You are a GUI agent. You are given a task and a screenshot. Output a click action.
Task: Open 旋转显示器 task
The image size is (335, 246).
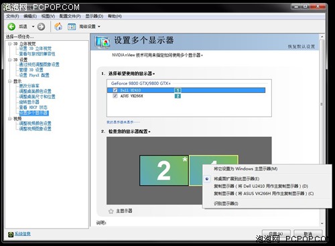click(x=29, y=102)
